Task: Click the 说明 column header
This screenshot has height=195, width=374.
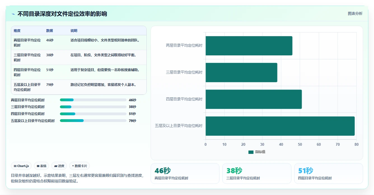Action: pyautogui.click(x=74, y=31)
